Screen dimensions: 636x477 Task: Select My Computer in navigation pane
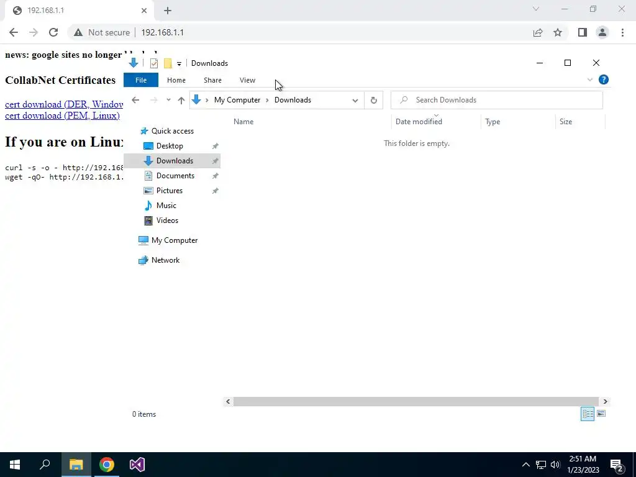(175, 240)
